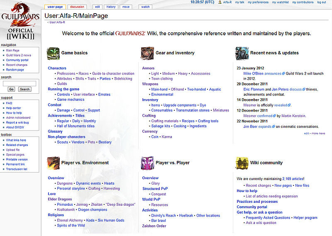This screenshot has height=236, width=332.
Task: Open What links here toolbox link
Action: pos(16,140)
